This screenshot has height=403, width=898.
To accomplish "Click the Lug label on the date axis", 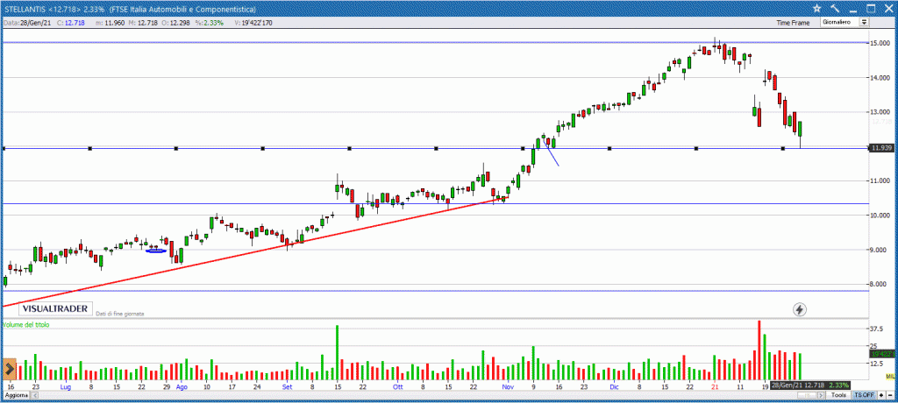I will click(65, 386).
